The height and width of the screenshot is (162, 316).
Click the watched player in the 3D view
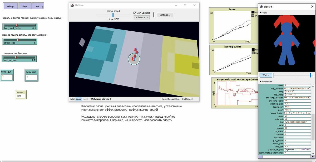tap(134, 59)
